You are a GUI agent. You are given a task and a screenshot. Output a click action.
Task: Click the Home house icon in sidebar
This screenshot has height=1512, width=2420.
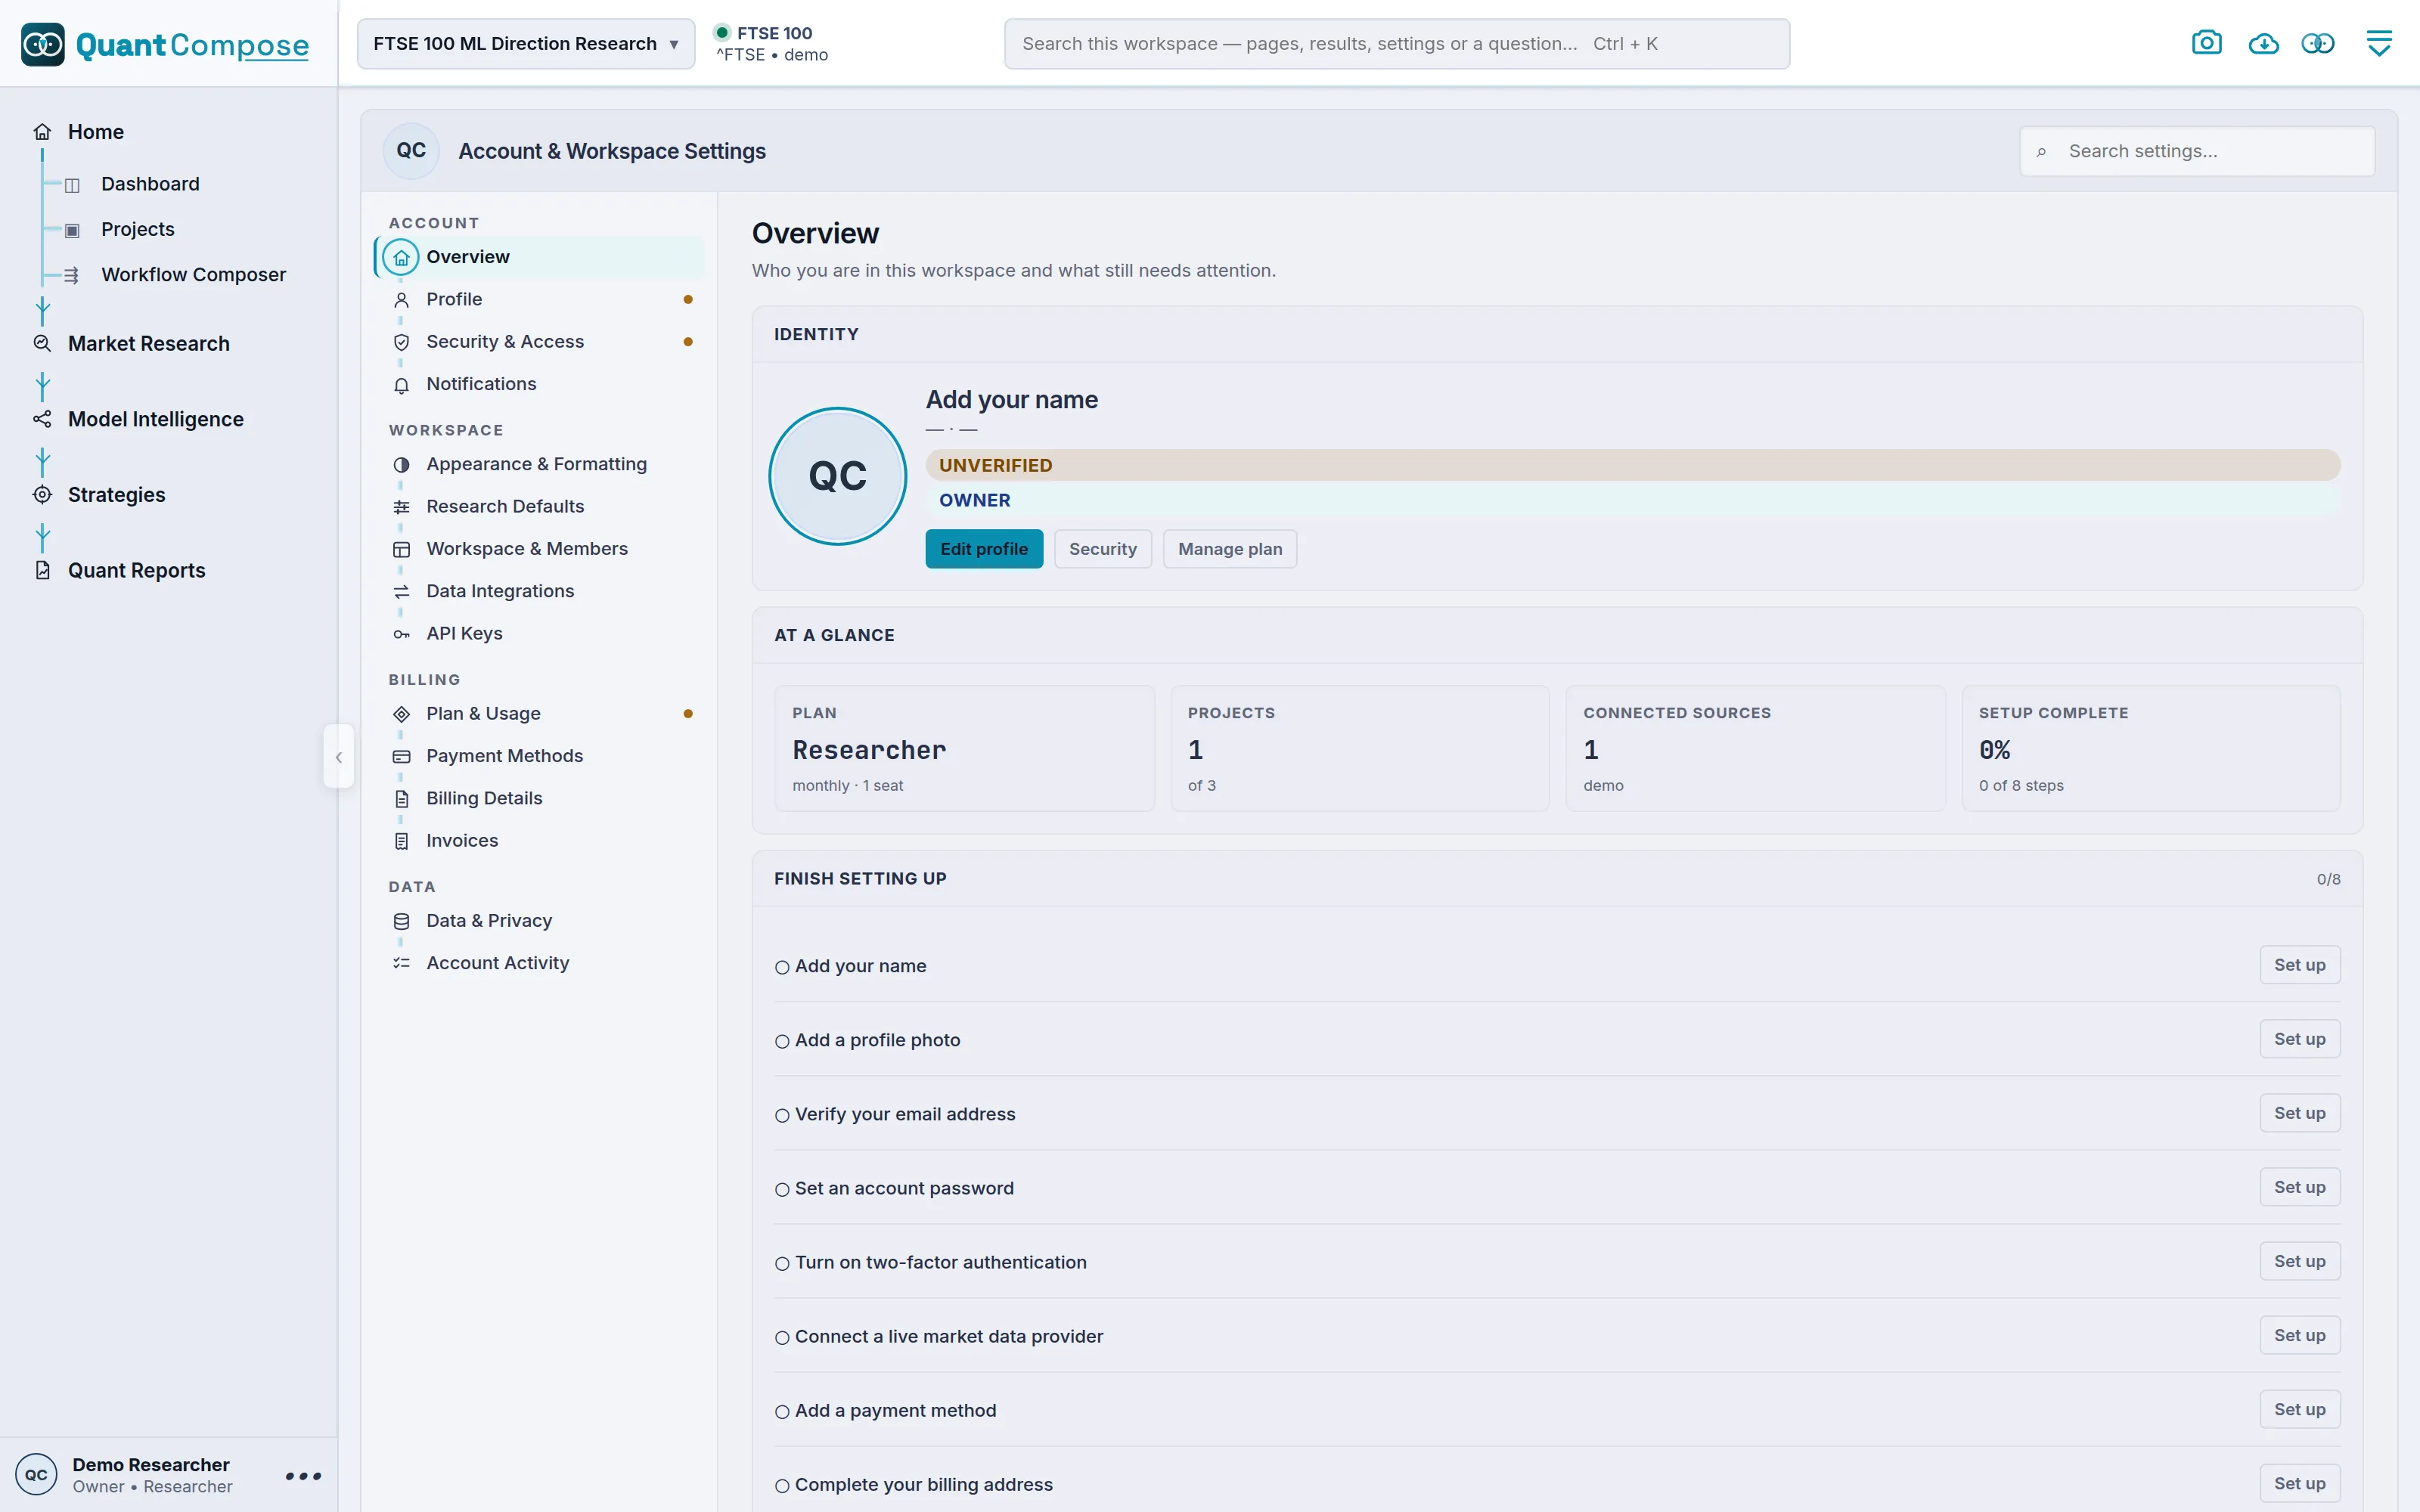tap(42, 132)
